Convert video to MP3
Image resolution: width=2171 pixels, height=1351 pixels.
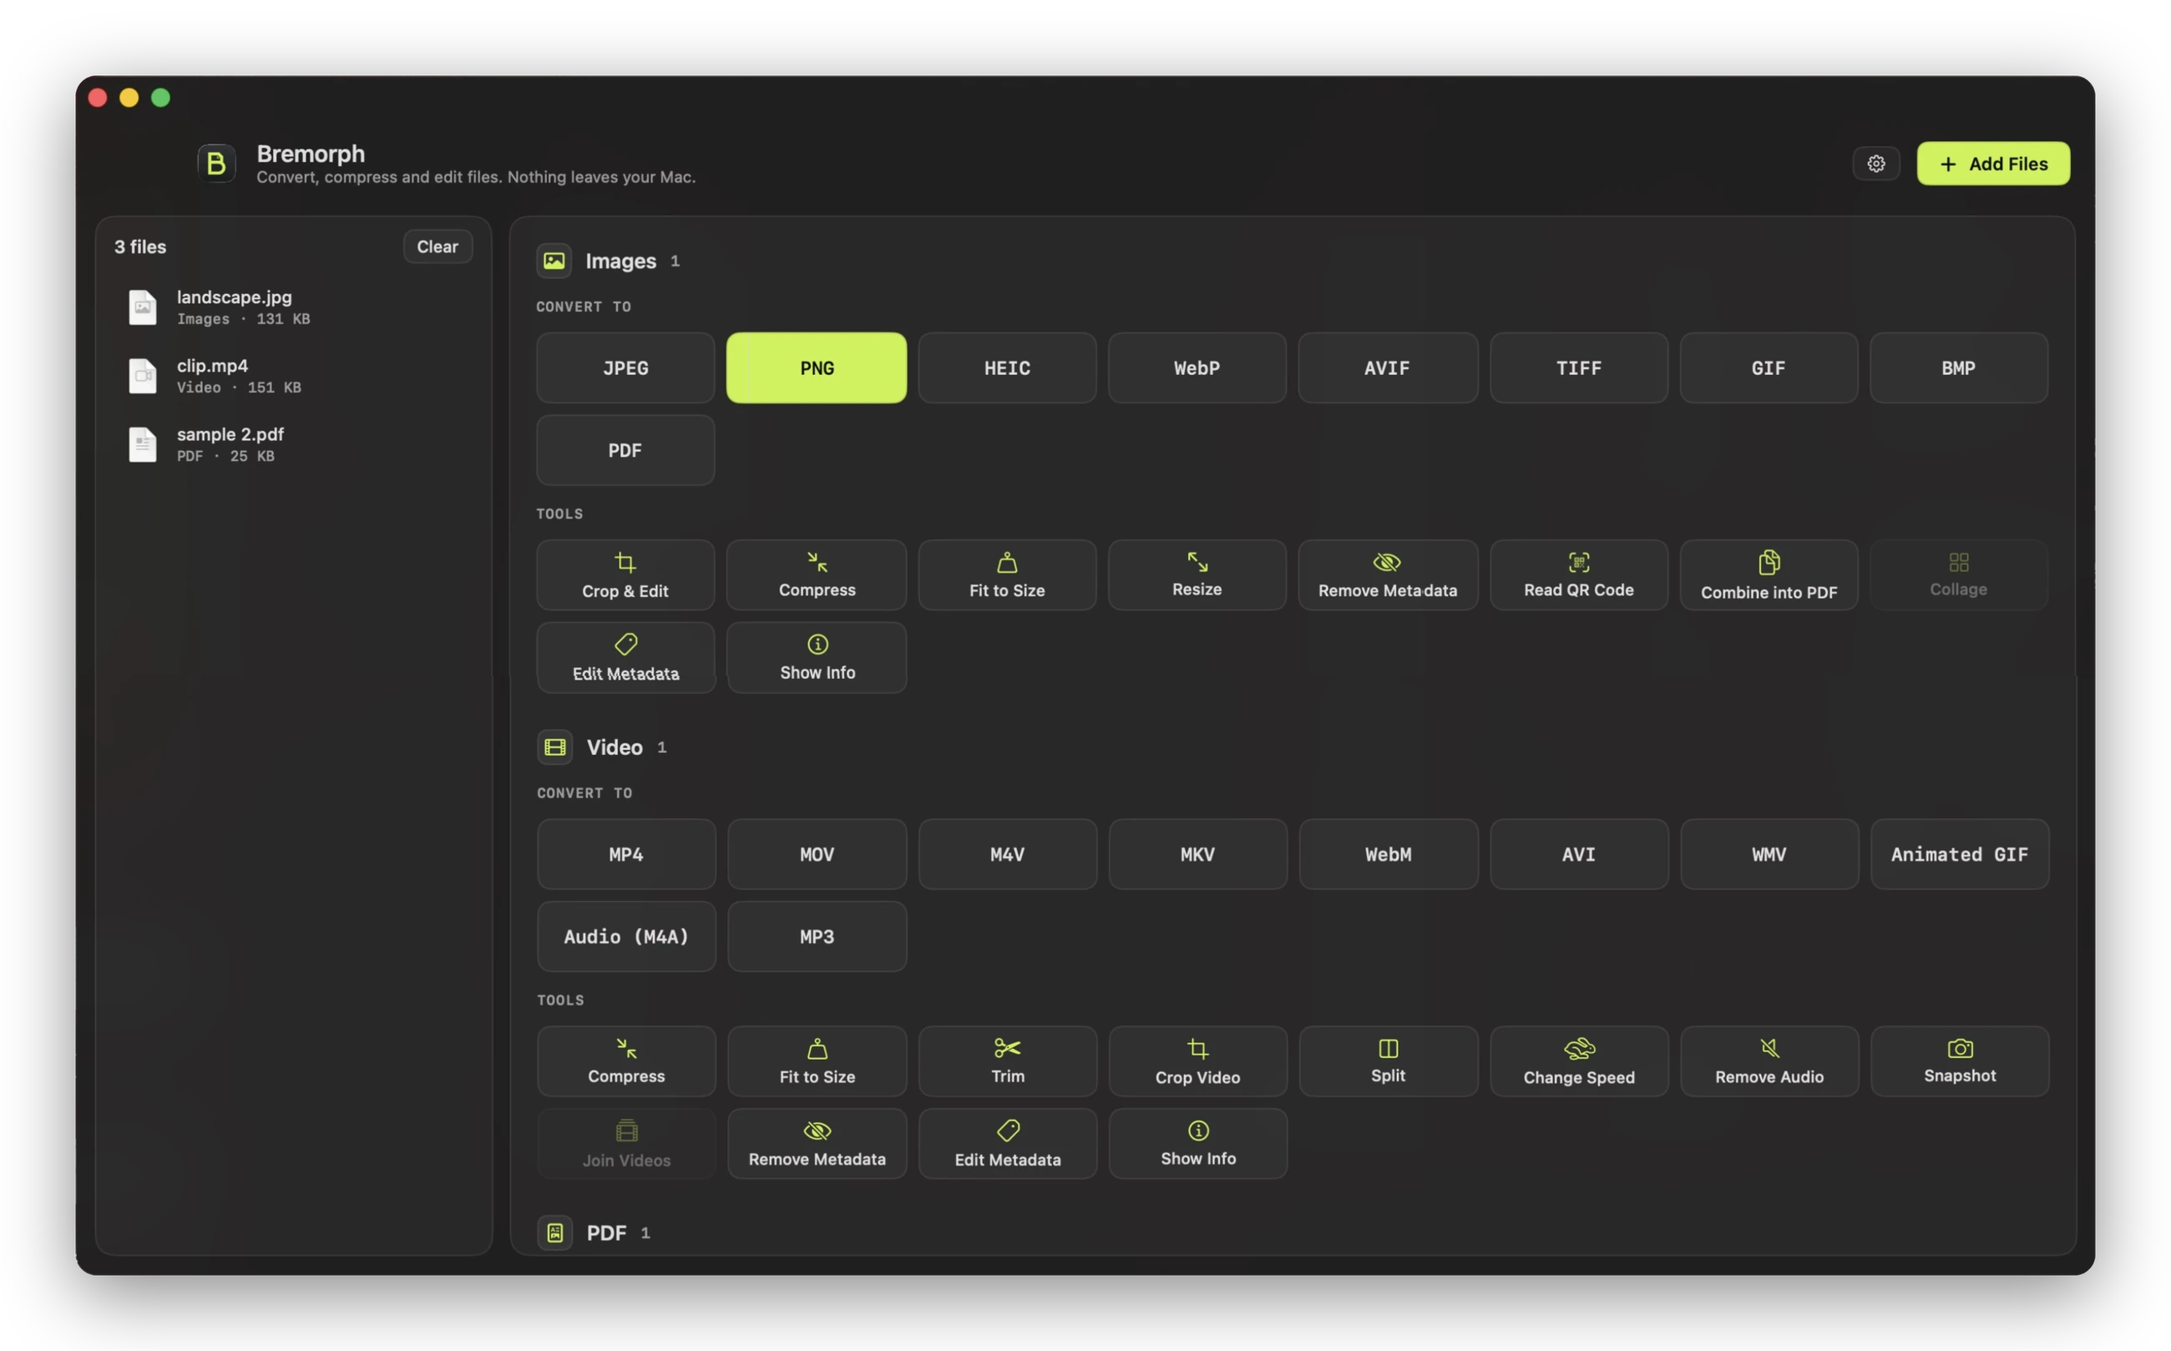pyautogui.click(x=817, y=936)
